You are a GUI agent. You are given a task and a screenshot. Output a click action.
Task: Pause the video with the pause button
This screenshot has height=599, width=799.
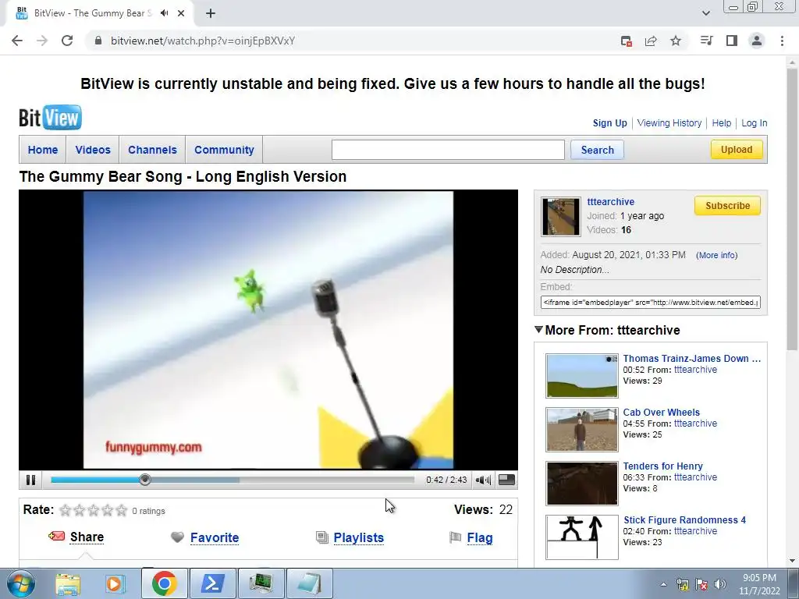click(x=30, y=480)
